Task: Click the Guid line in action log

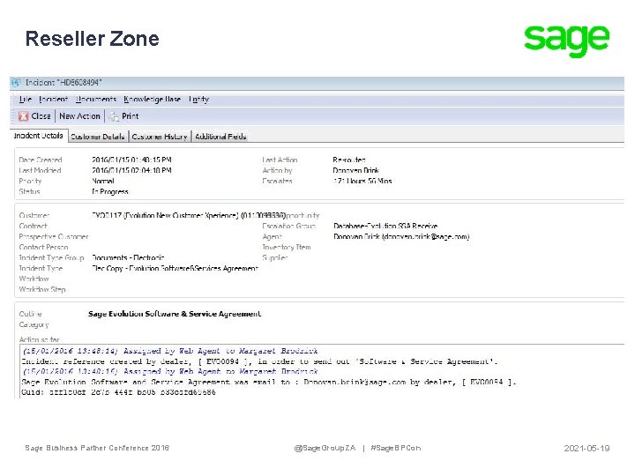Action: [x=119, y=391]
